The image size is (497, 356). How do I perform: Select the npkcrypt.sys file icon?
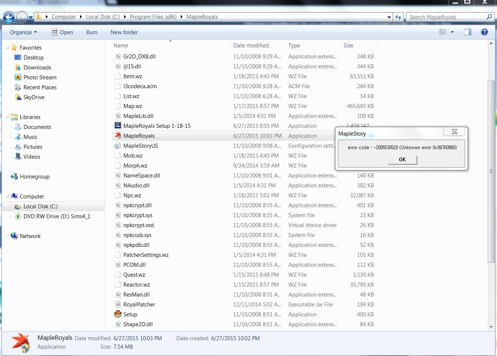point(118,215)
